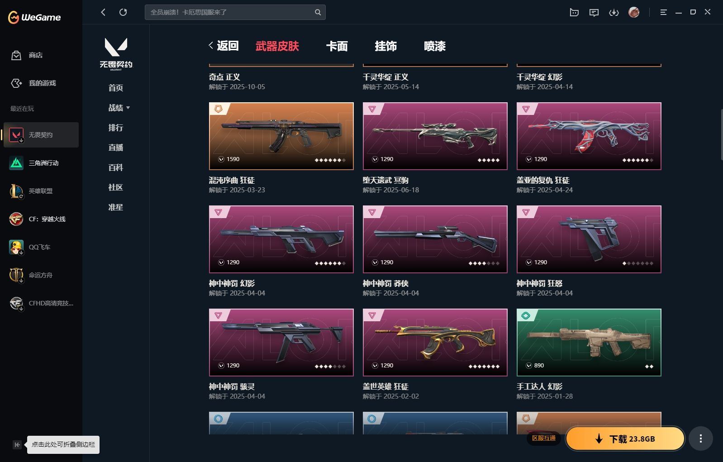This screenshot has height=462, width=723.
Task: Select the 混沌序曲 狂徒 skin thumbnail
Action: (x=281, y=136)
